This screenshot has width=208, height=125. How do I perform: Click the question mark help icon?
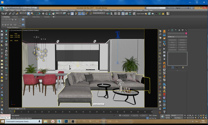coord(164,112)
